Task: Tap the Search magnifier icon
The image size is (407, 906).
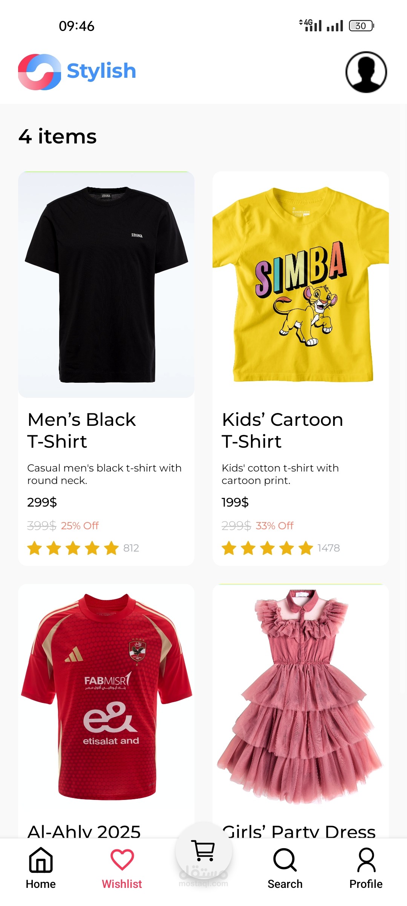Action: pyautogui.click(x=285, y=860)
